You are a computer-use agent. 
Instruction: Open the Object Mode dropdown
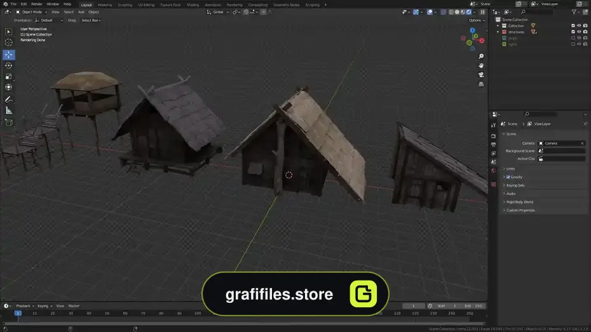(x=32, y=12)
